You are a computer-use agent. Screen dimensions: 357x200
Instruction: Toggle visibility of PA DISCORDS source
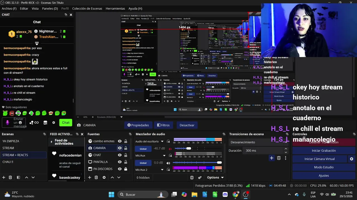click(x=120, y=169)
